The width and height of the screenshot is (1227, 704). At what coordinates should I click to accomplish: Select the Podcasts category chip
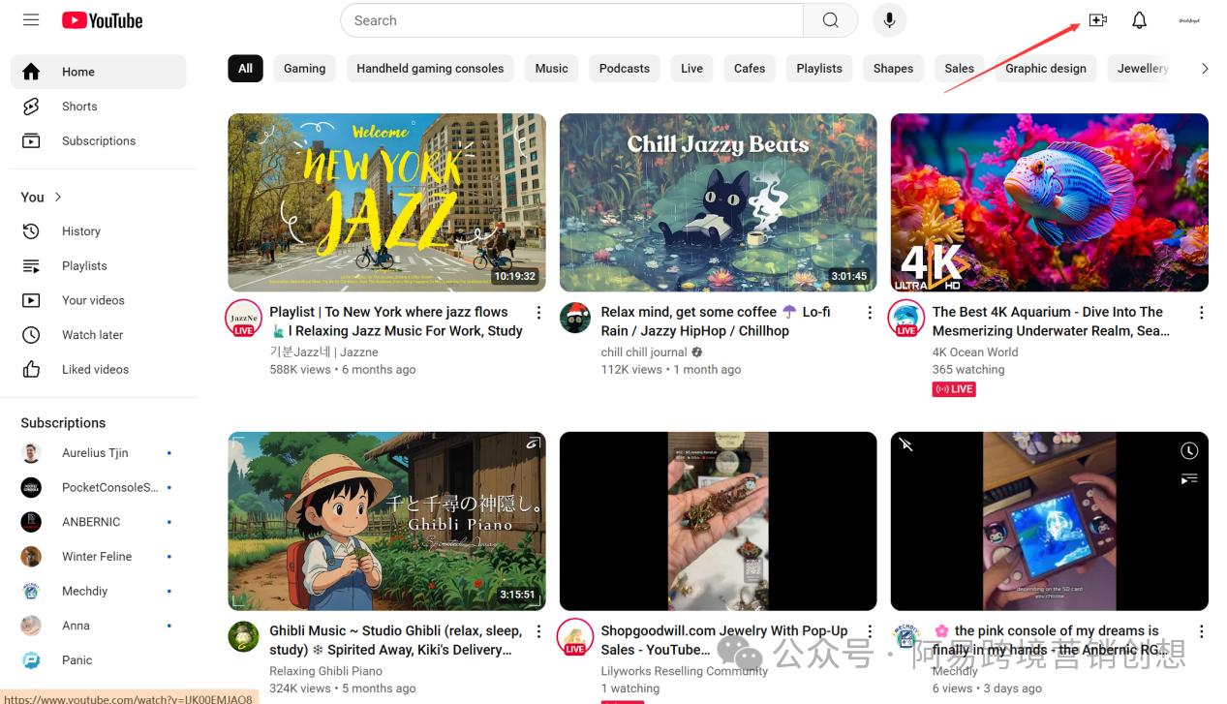click(x=624, y=69)
